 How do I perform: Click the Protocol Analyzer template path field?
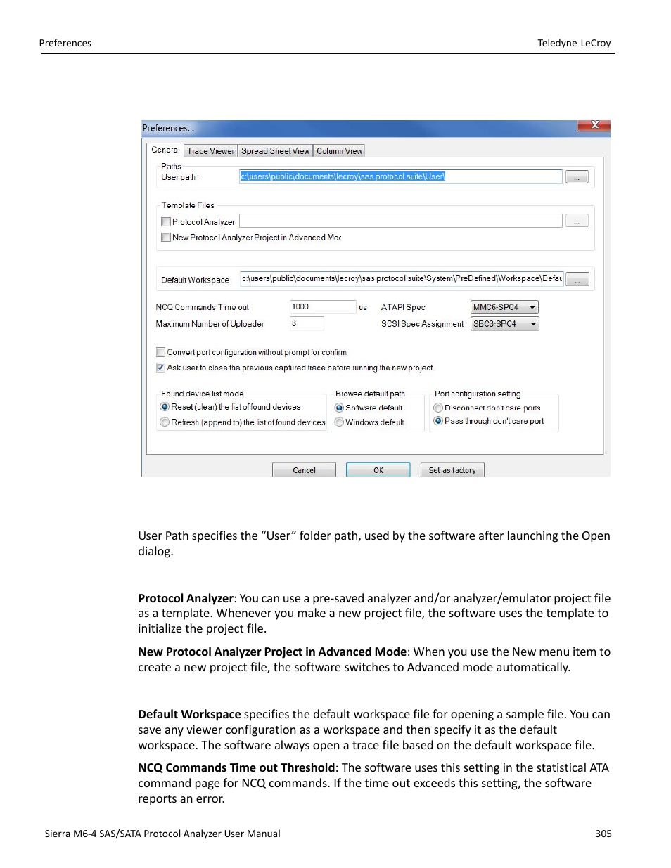coord(400,221)
